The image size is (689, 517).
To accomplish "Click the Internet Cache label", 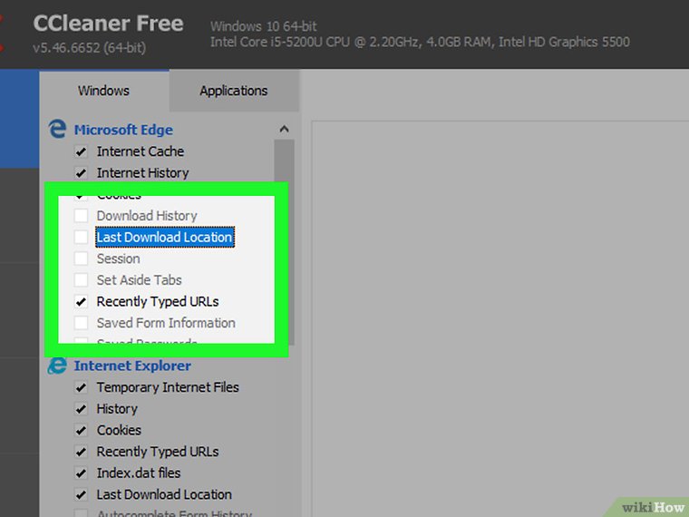I will 141,151.
